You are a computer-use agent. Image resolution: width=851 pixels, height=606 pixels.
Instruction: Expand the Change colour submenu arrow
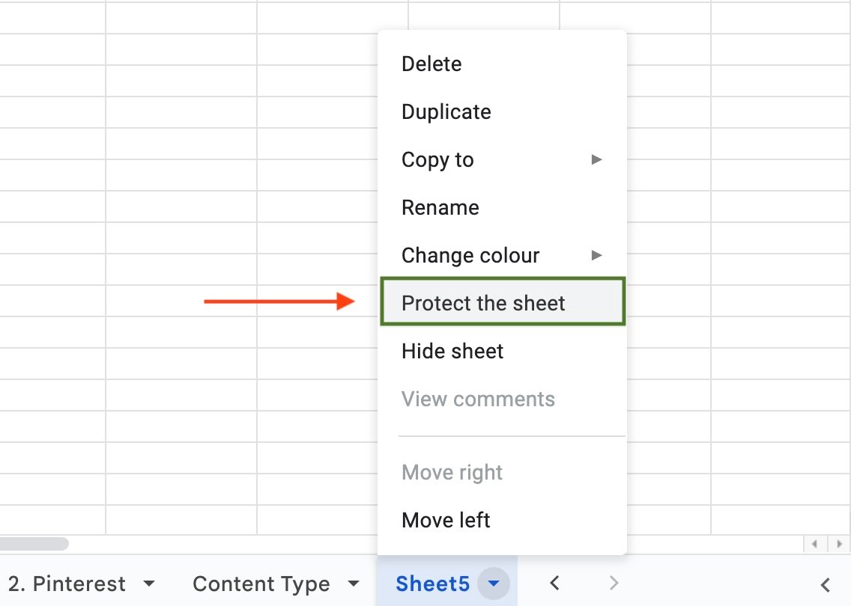point(596,255)
